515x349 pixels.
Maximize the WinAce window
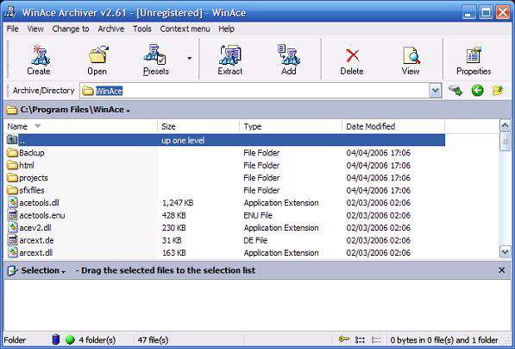click(486, 12)
